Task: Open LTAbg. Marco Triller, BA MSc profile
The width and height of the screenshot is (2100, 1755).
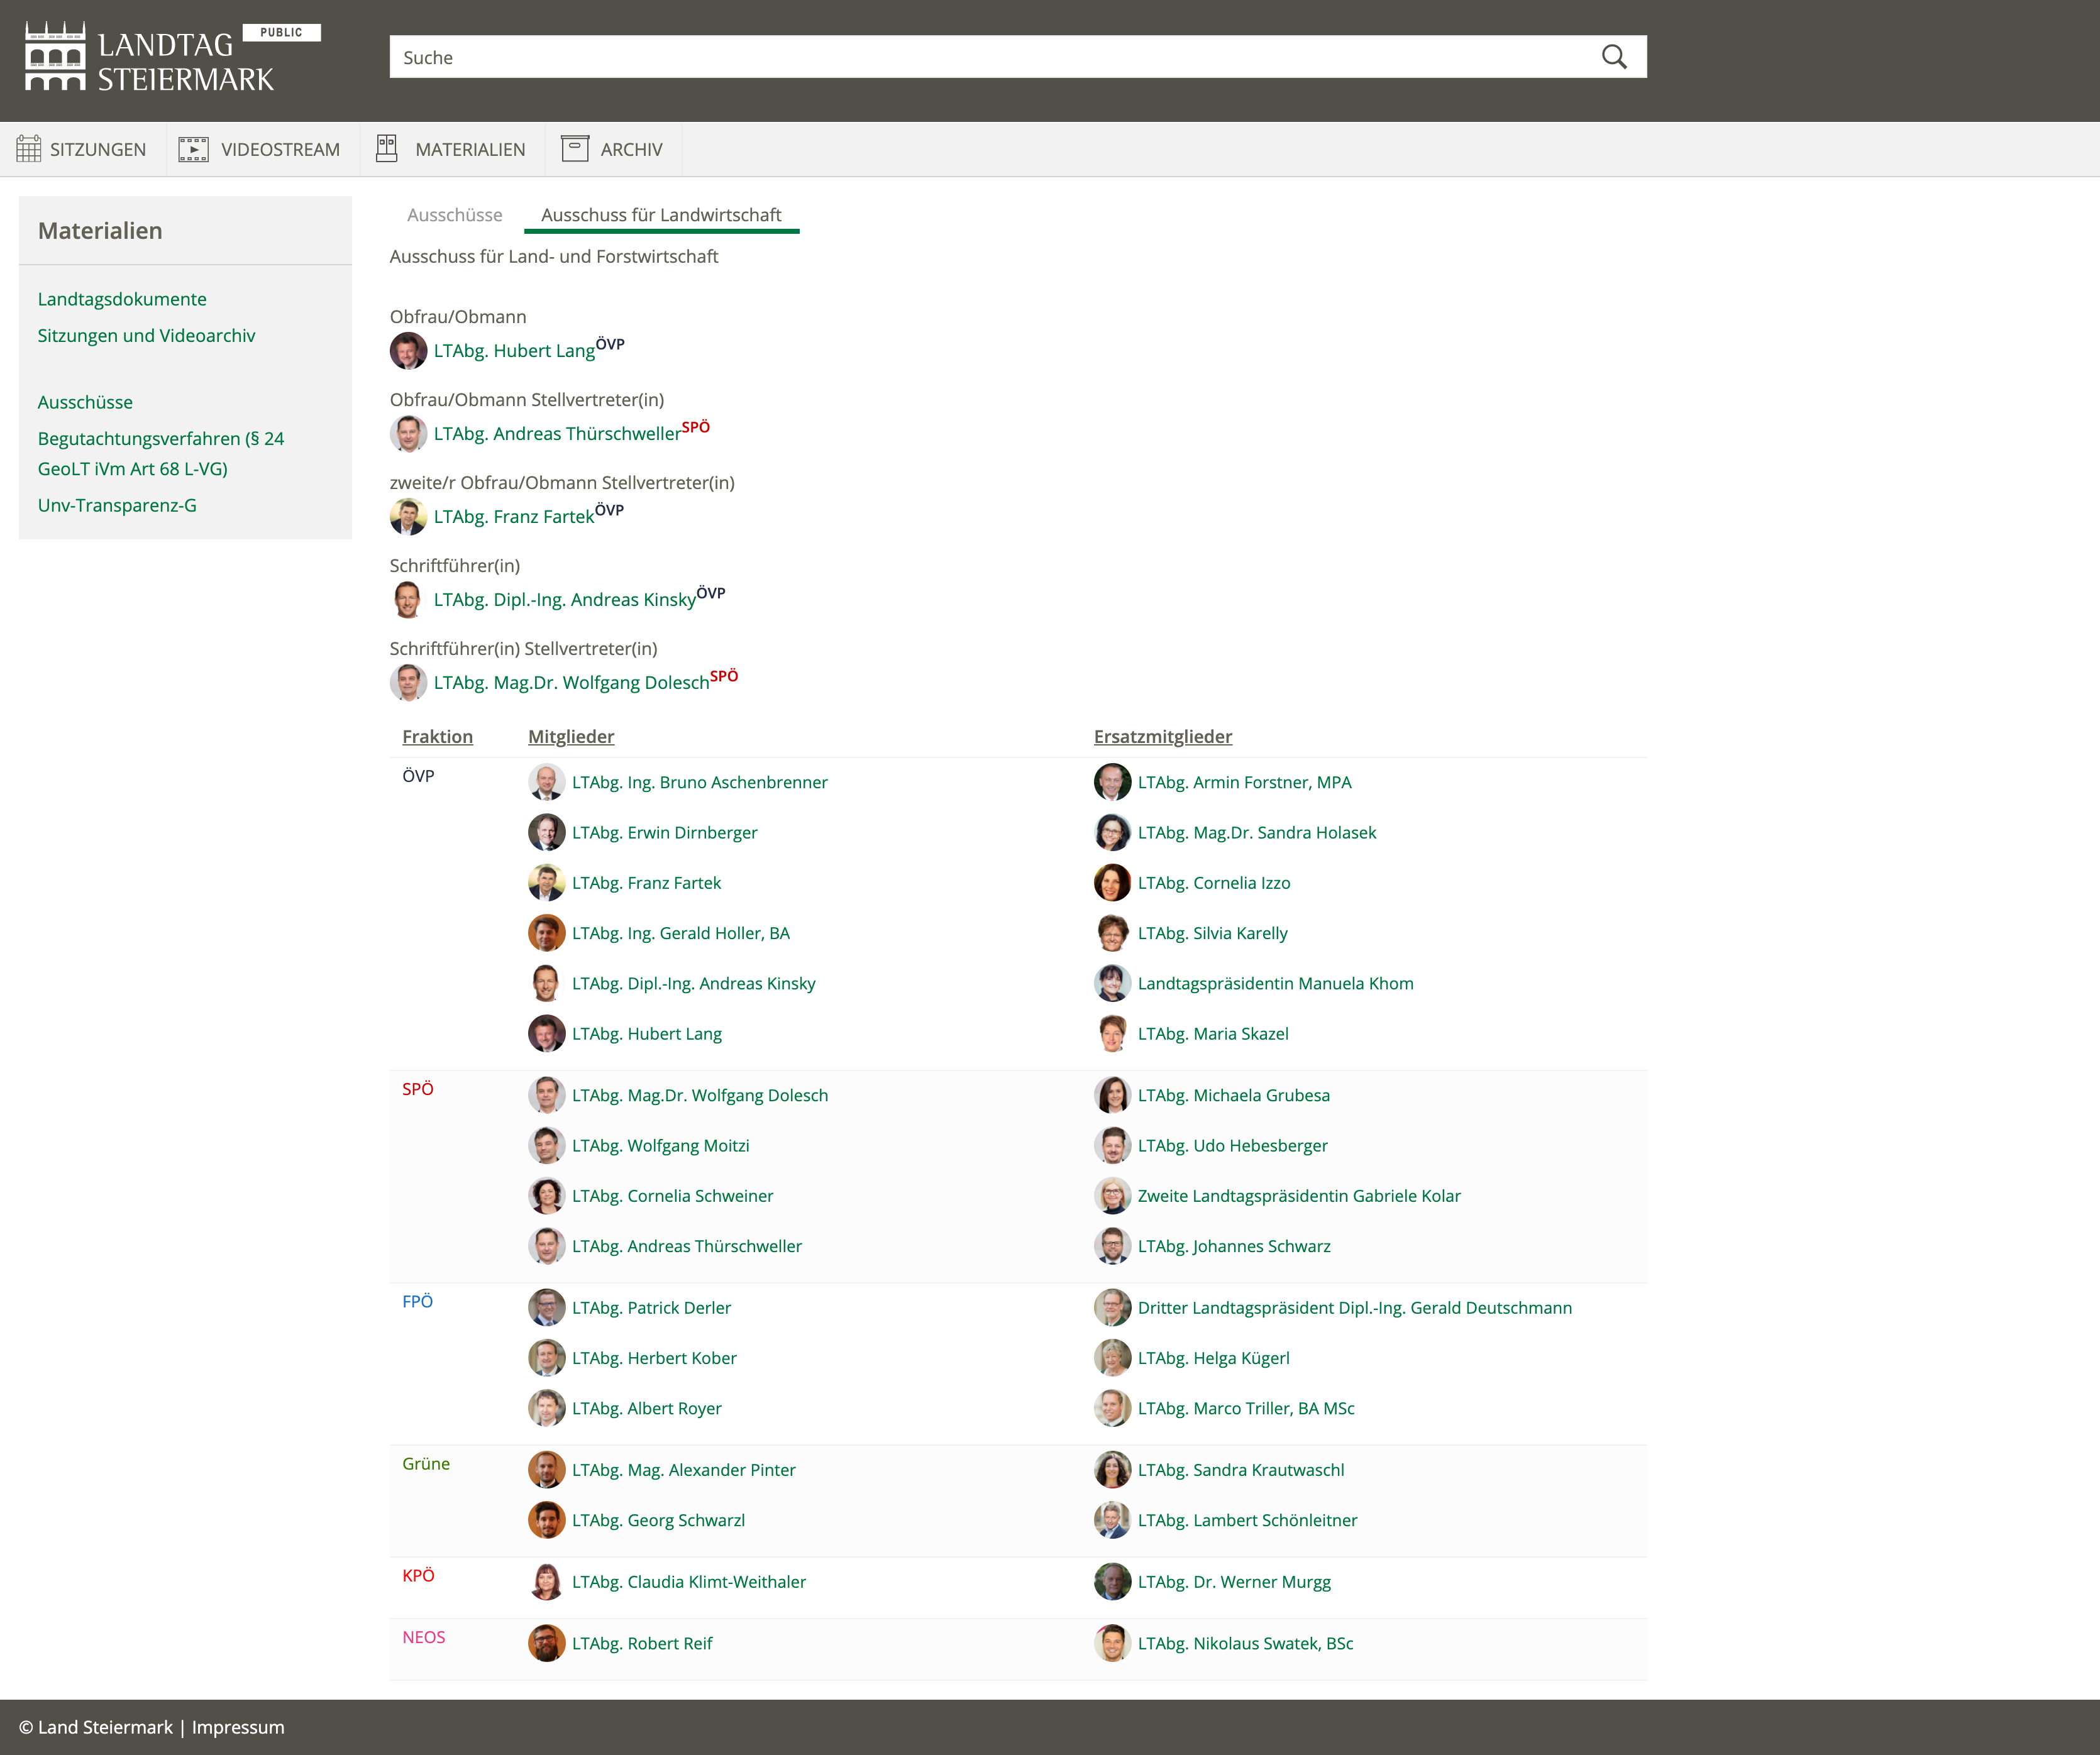Action: click(x=1246, y=1409)
